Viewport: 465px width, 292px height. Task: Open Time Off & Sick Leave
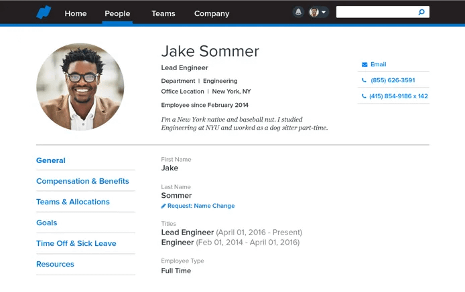tap(76, 243)
